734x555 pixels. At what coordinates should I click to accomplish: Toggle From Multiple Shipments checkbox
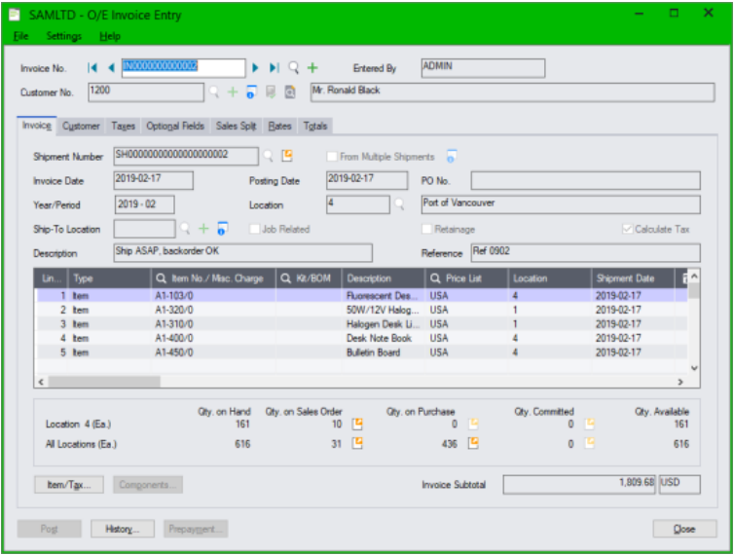click(x=331, y=157)
